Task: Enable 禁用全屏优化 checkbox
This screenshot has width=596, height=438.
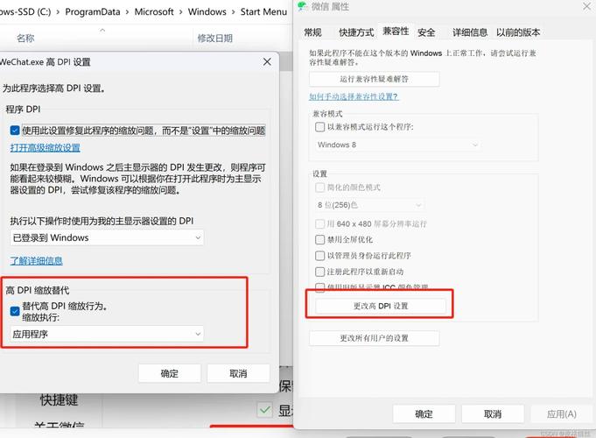Action: [x=320, y=239]
